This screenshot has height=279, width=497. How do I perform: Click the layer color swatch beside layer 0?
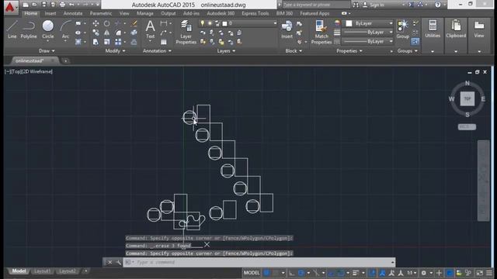224,23
